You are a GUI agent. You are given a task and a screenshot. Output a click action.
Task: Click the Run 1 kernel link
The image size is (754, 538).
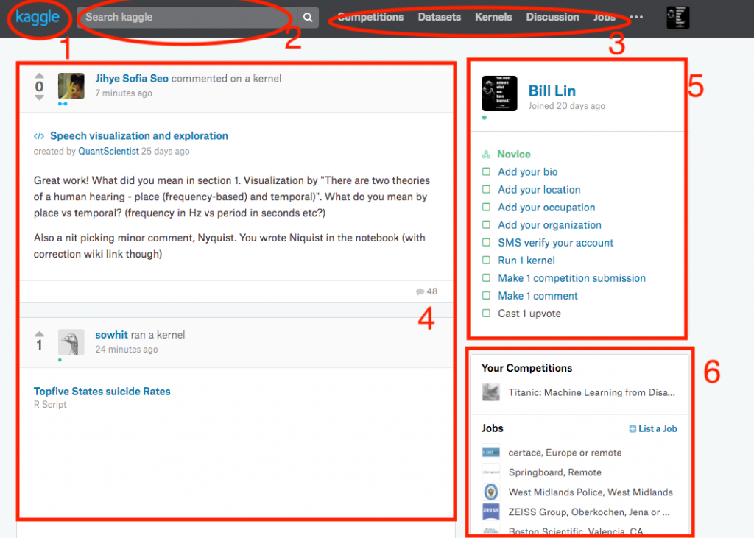[526, 261]
